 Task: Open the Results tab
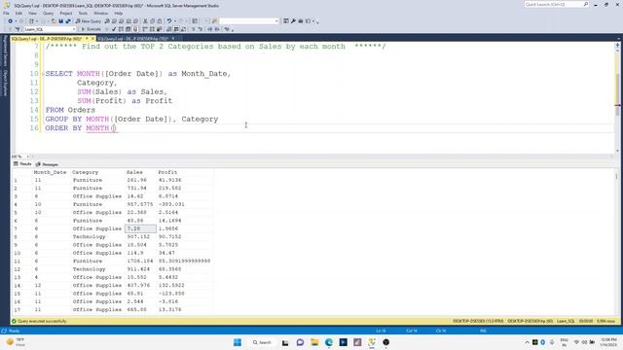click(x=22, y=164)
